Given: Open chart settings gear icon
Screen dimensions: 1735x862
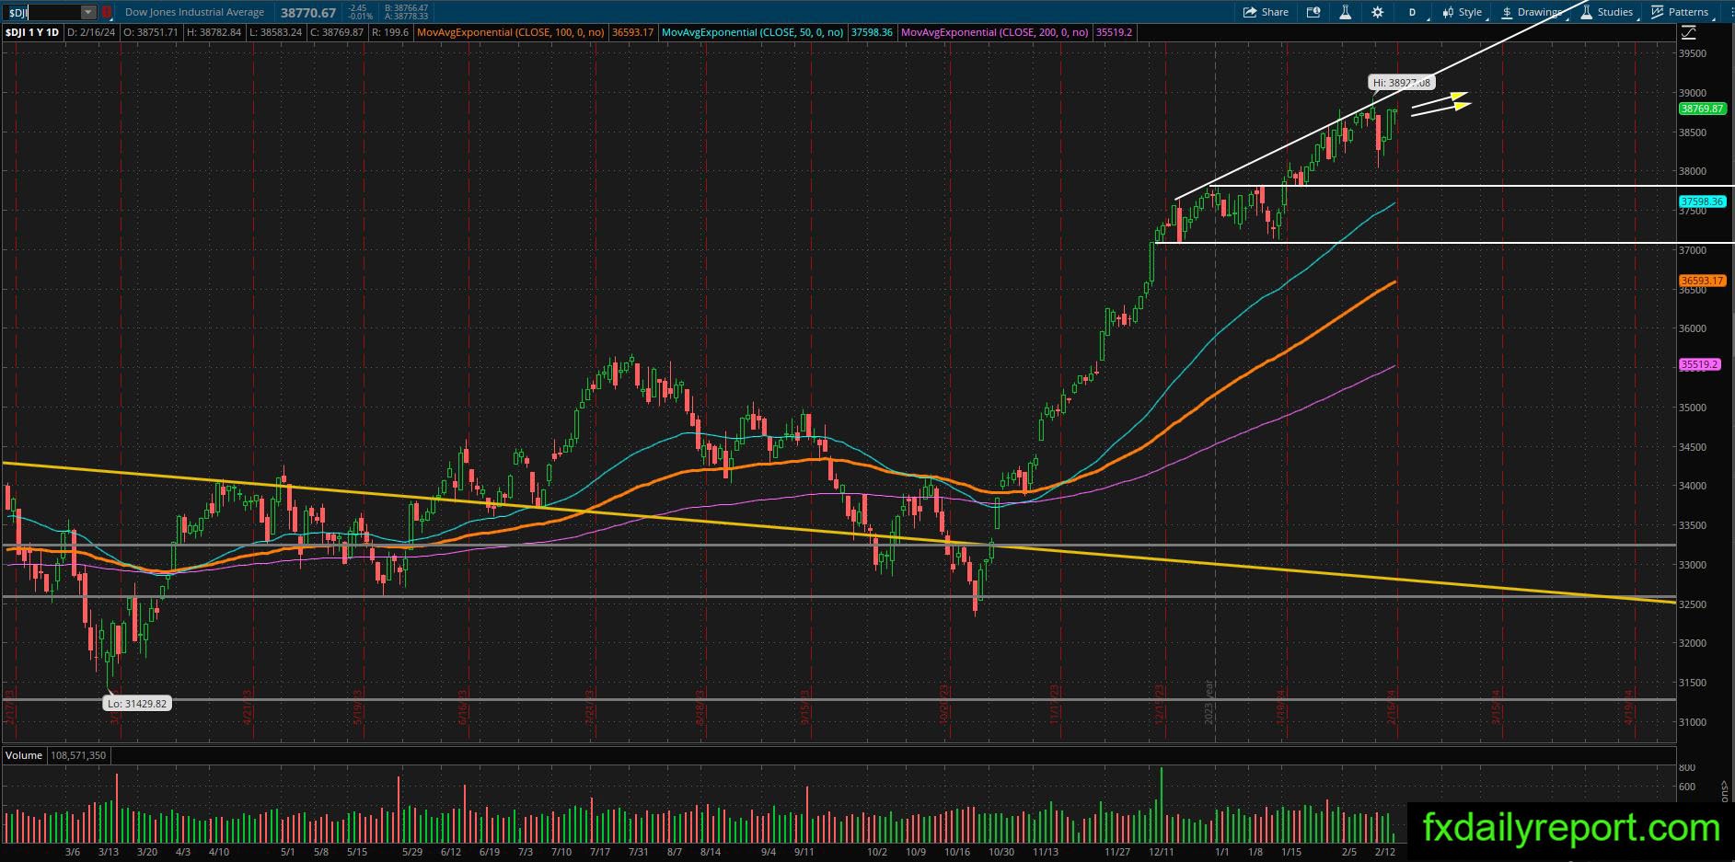Looking at the screenshot, I should pyautogui.click(x=1377, y=12).
